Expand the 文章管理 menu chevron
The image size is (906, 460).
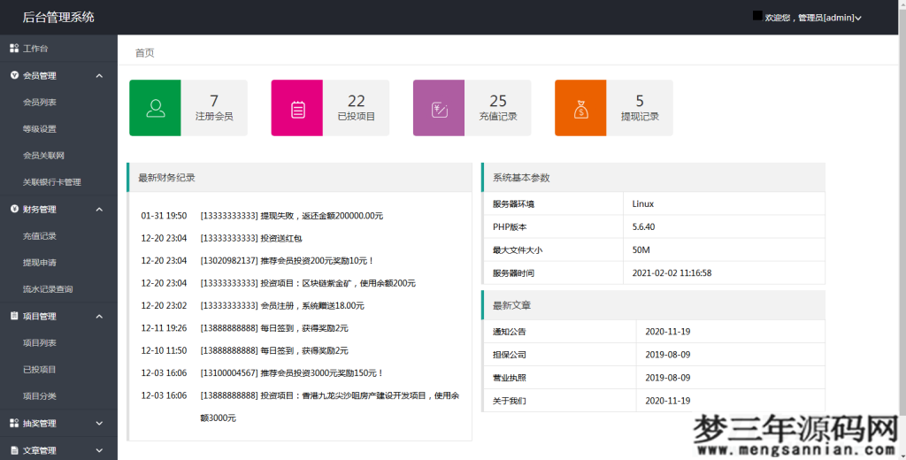(99, 450)
